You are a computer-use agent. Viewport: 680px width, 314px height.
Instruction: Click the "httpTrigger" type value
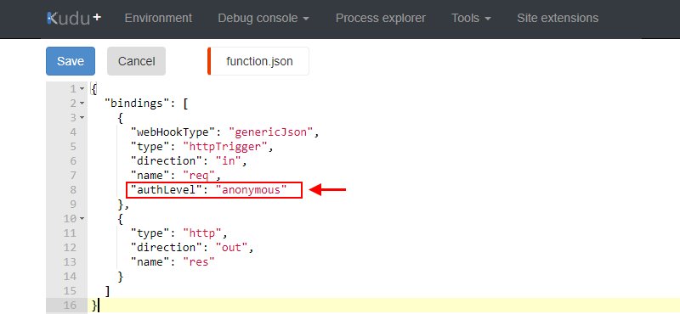click(224, 146)
